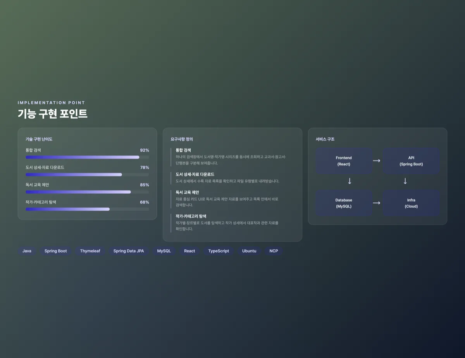The height and width of the screenshot is (358, 465).
Task: Click the 기술 구현 난이도 card title
Action: (x=39, y=139)
